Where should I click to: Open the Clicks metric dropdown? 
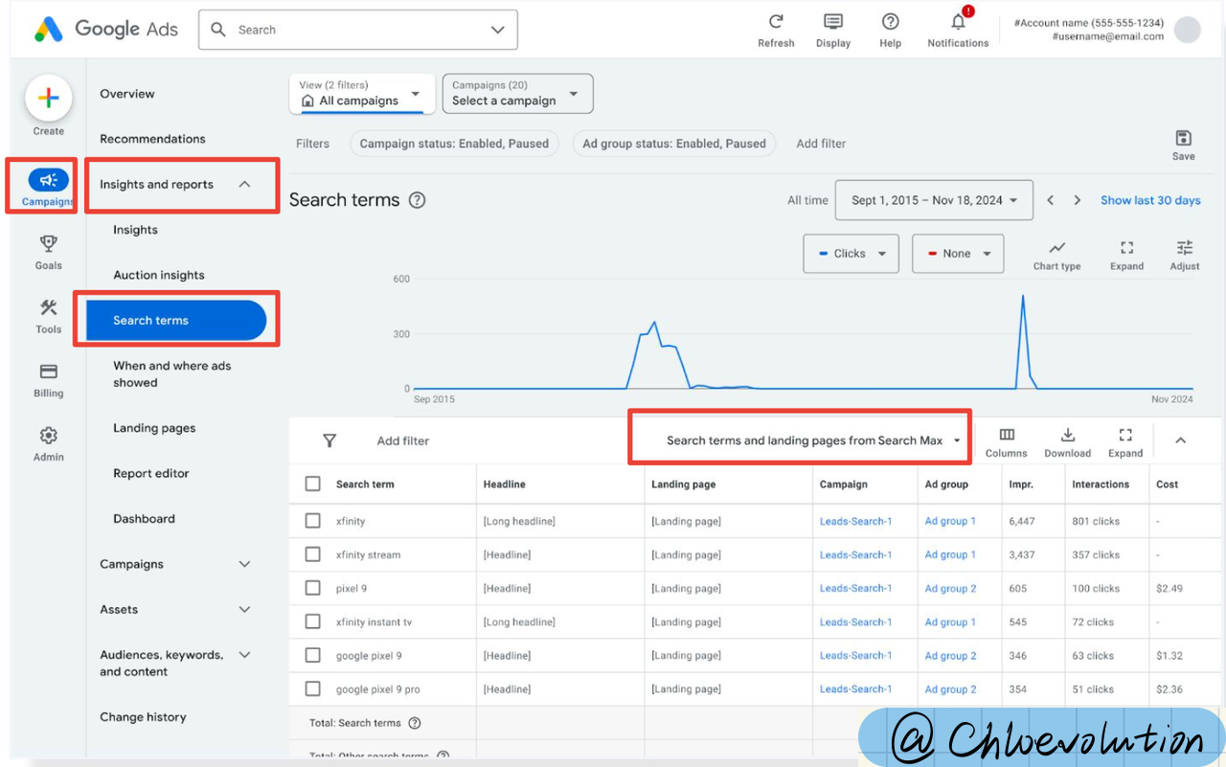[851, 254]
